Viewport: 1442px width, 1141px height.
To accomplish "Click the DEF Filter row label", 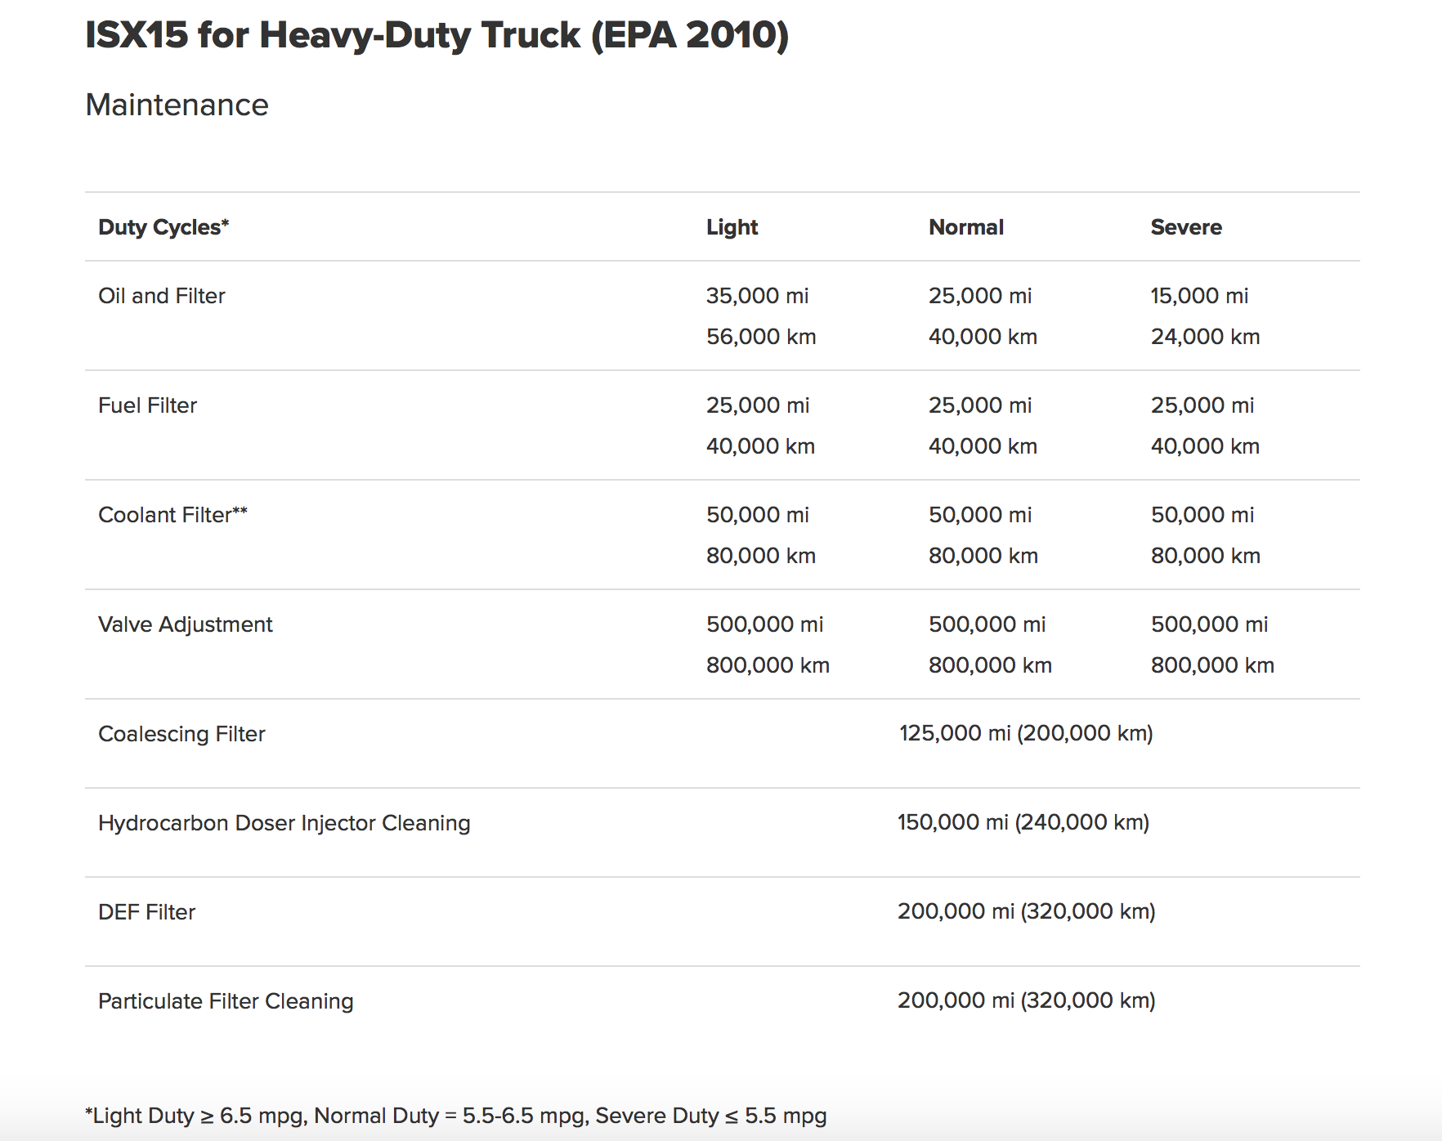I will click(146, 912).
